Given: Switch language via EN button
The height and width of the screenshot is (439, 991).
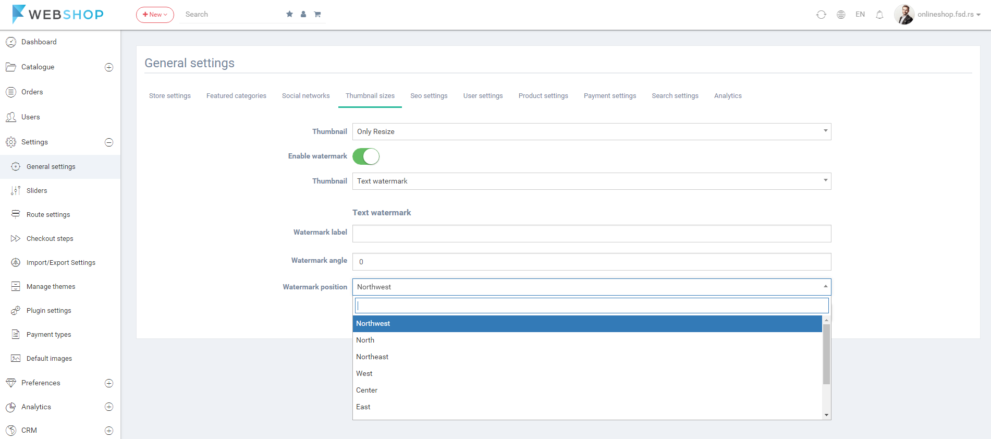Looking at the screenshot, I should [x=860, y=15].
